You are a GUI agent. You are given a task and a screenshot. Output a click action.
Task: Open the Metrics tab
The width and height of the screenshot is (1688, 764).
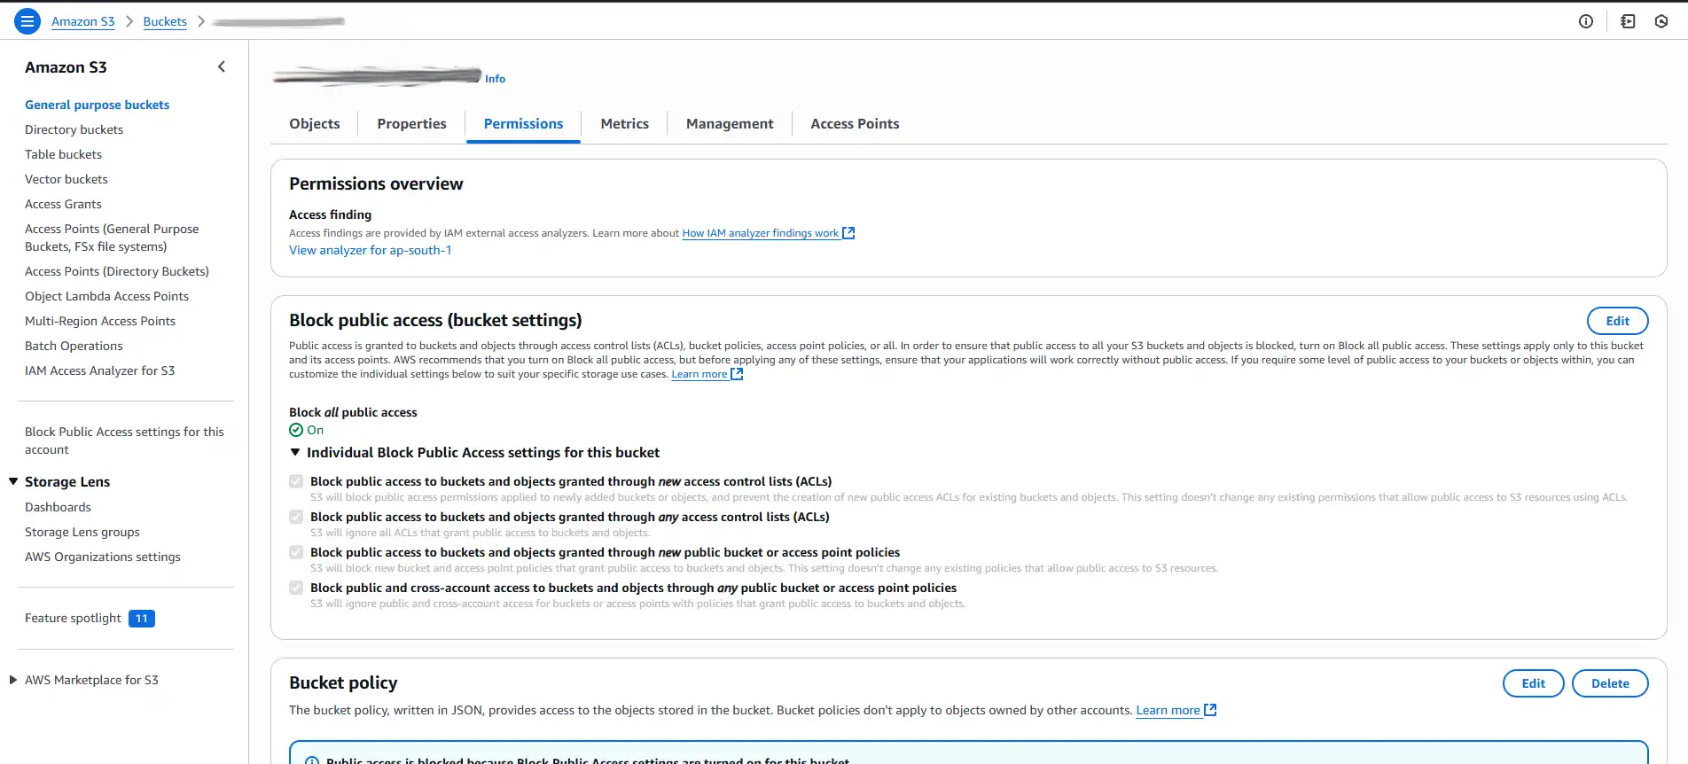pos(625,124)
